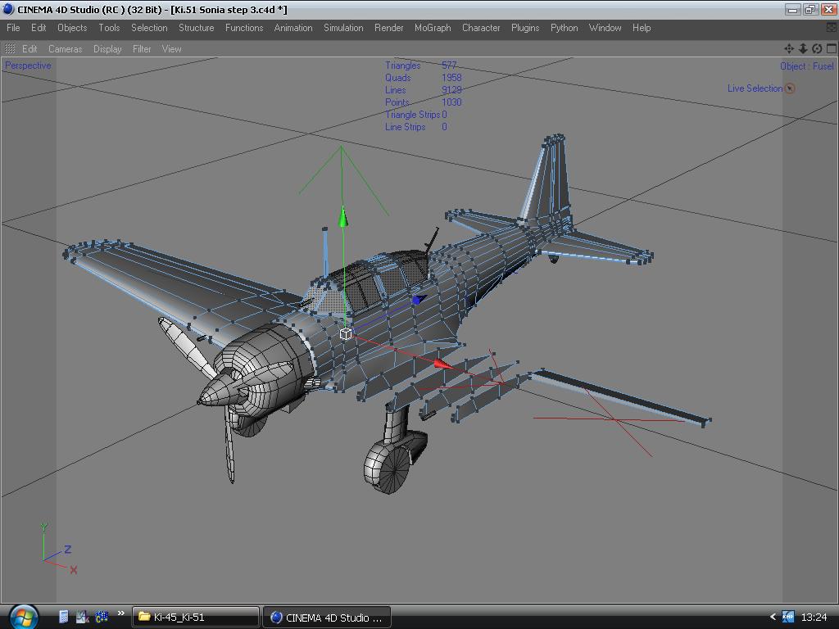Click the viewport grip handle beside Edit
This screenshot has height=629, width=839.
click(11, 49)
